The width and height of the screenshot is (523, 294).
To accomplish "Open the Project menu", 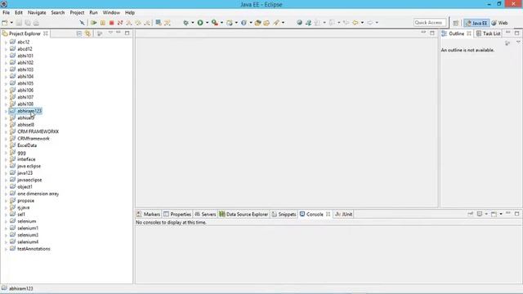I will [x=77, y=12].
